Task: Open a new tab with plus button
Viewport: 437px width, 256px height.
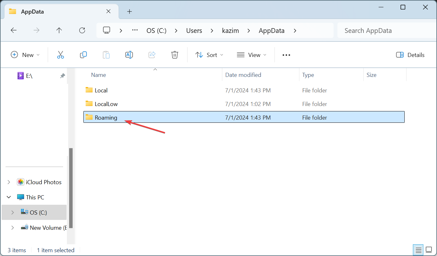Action: click(x=129, y=12)
